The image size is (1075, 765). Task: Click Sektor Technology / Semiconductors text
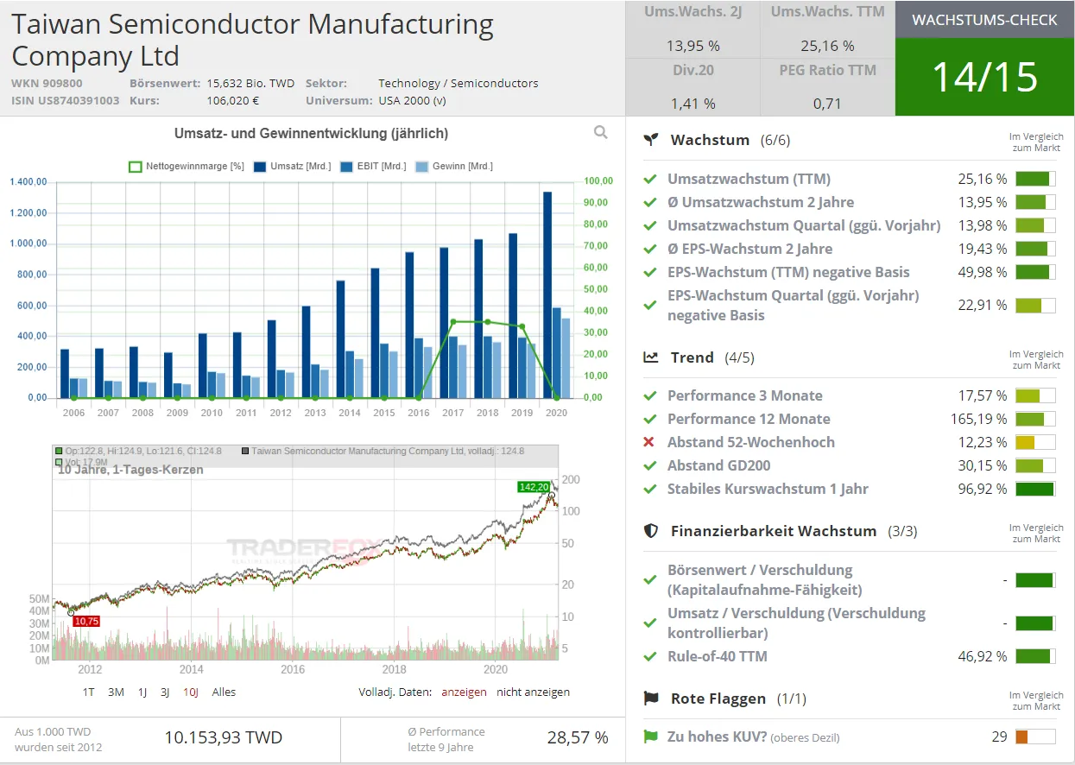[458, 84]
